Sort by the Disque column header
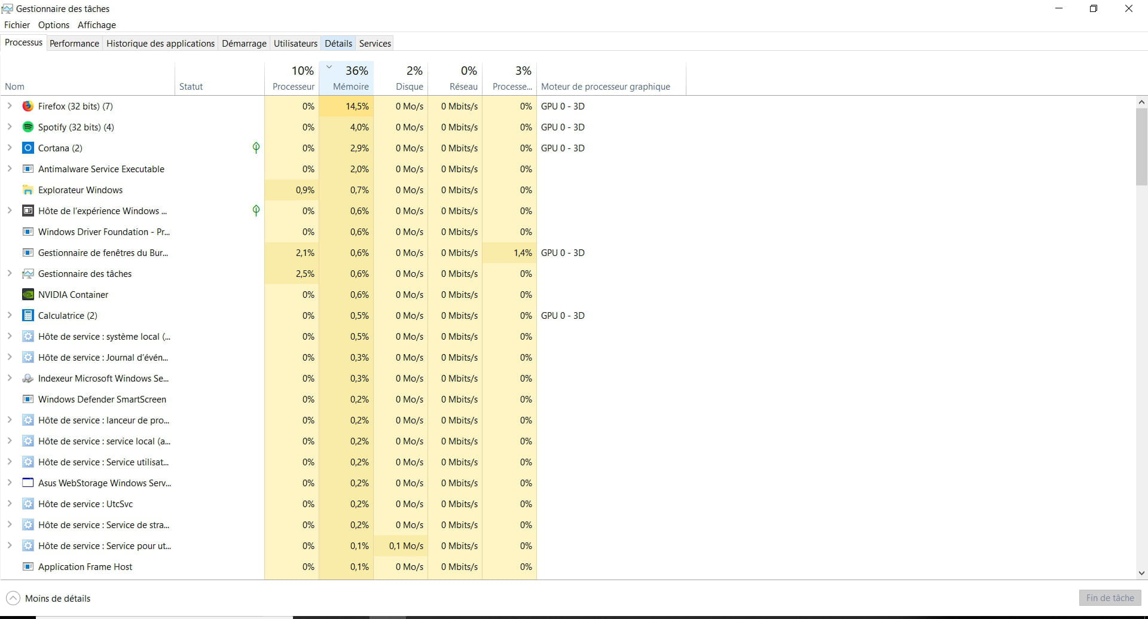The height and width of the screenshot is (619, 1148). tap(401, 78)
